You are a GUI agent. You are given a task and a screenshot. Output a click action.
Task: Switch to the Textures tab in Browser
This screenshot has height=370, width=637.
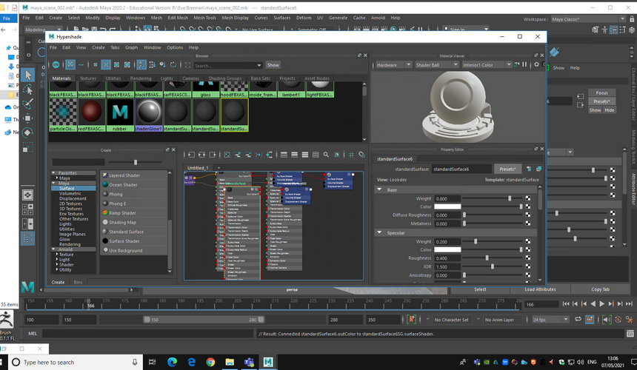(x=88, y=78)
